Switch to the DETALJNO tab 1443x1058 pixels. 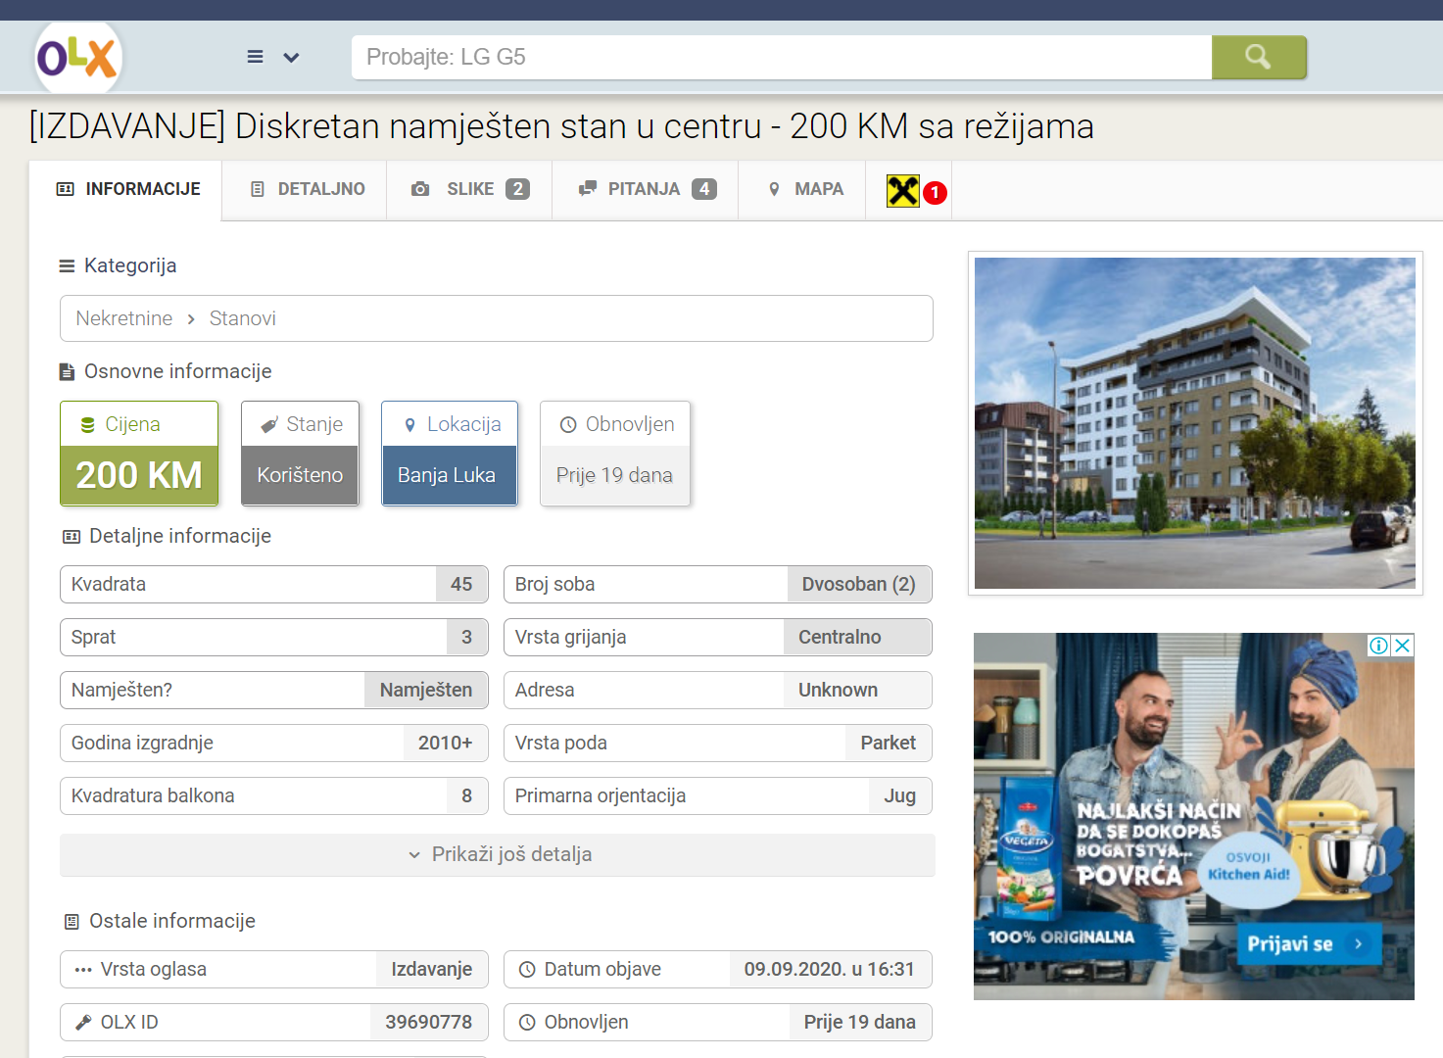(308, 189)
